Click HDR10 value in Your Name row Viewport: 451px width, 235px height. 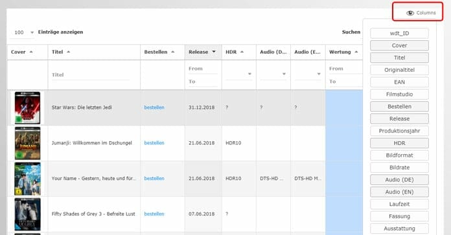(x=233, y=179)
